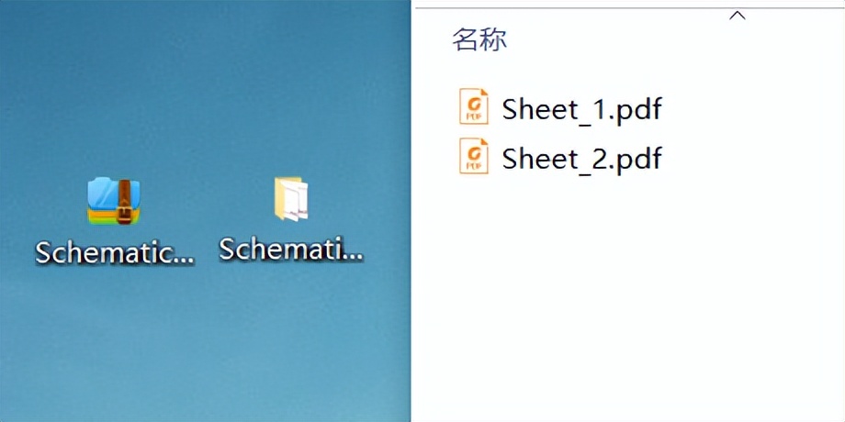
Task: Select the Schematic folder icon on desktop
Action: (x=291, y=199)
